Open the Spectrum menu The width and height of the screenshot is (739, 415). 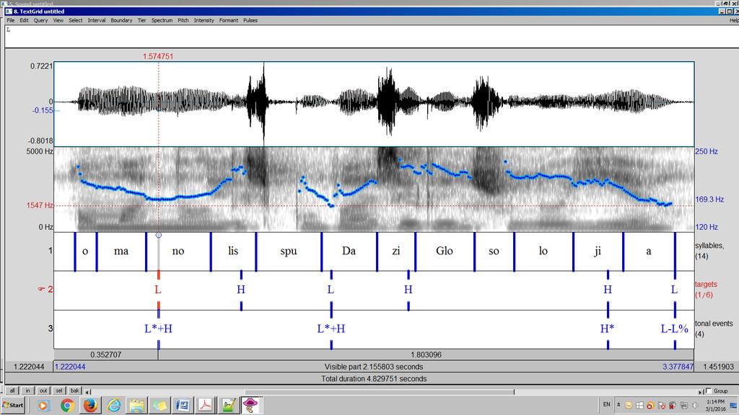coord(162,20)
